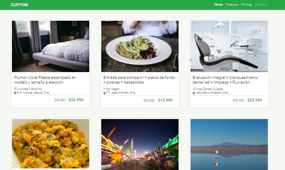Select the night carnival photo
The image size is (285, 170).
[x=140, y=144]
